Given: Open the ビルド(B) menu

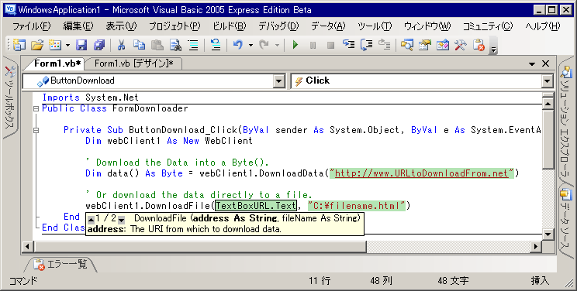Looking at the screenshot, I should tap(230, 26).
